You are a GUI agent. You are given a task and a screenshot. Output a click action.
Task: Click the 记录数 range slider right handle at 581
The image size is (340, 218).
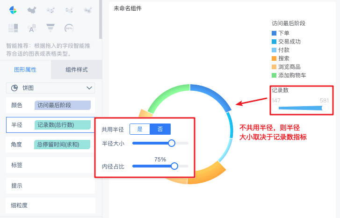coord(325,108)
